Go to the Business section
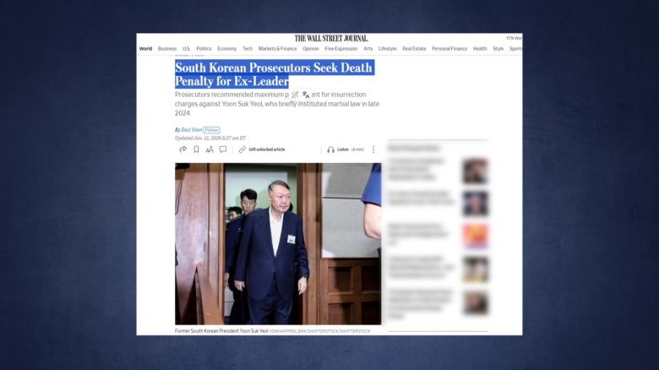Image resolution: width=659 pixels, height=370 pixels. (167, 49)
